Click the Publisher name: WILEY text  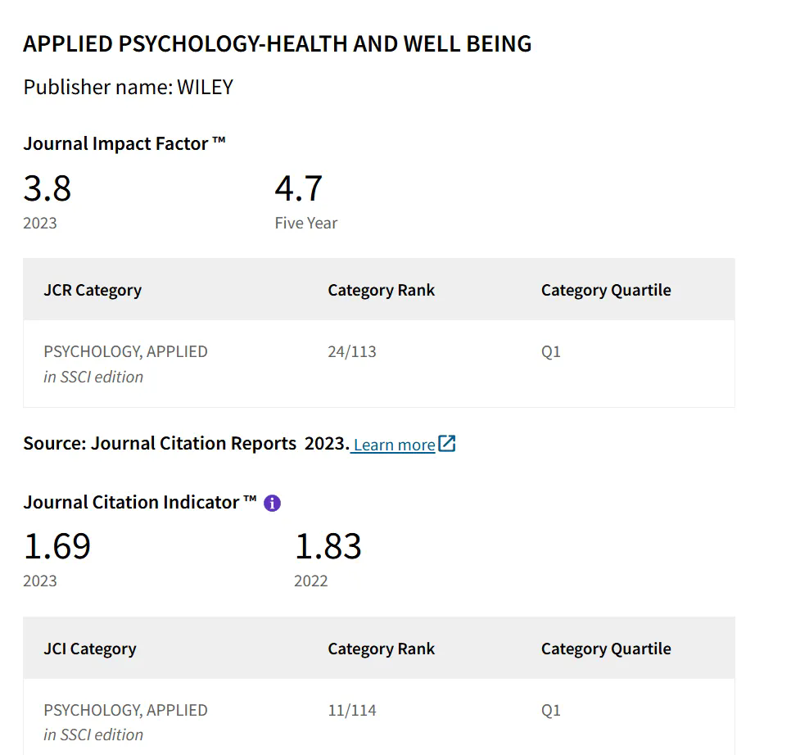pos(128,87)
